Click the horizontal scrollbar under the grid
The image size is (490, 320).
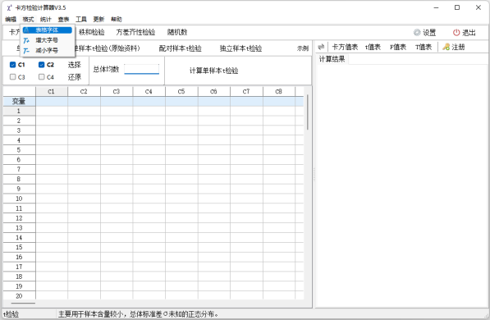23,303
